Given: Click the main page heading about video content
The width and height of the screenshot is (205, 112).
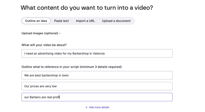Looking at the screenshot, I should coord(87,8).
